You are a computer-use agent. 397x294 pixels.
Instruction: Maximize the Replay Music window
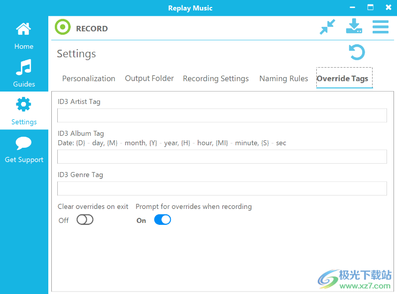pos(371,7)
